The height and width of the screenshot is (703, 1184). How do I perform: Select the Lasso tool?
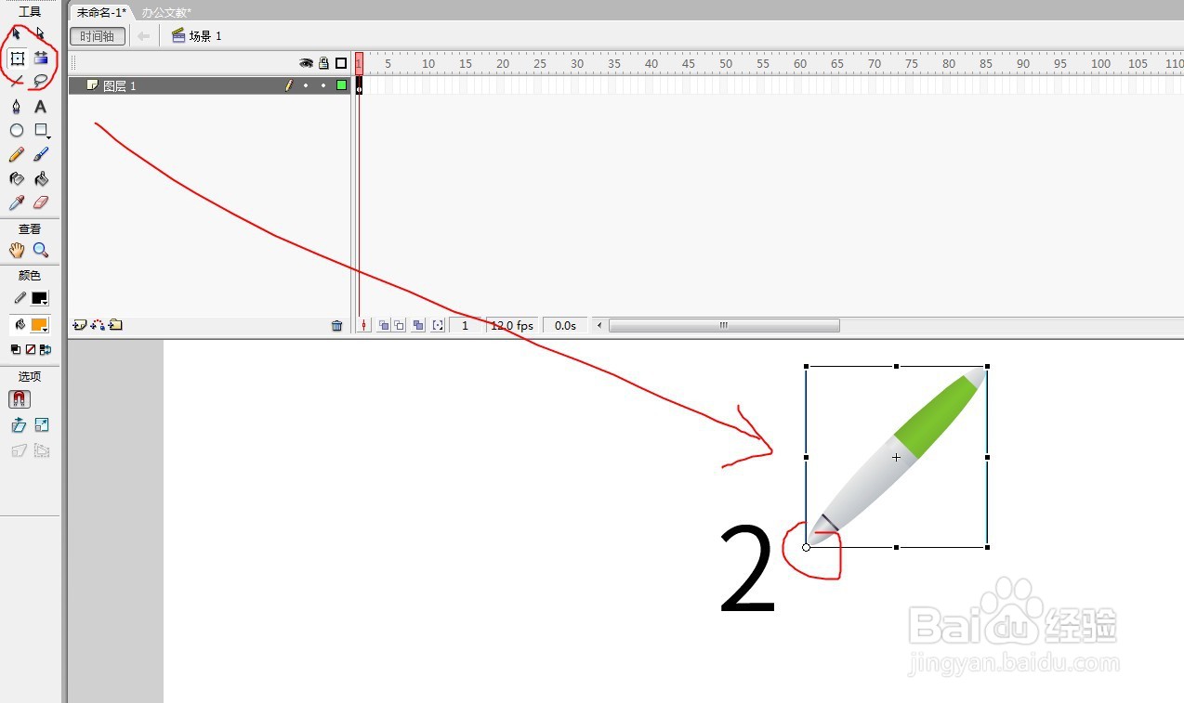pyautogui.click(x=40, y=82)
